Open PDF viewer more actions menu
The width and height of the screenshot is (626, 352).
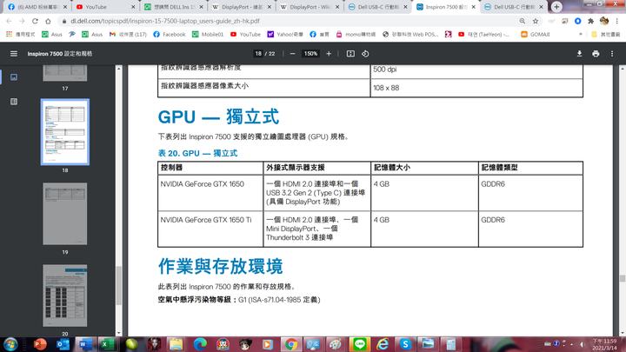tap(612, 54)
